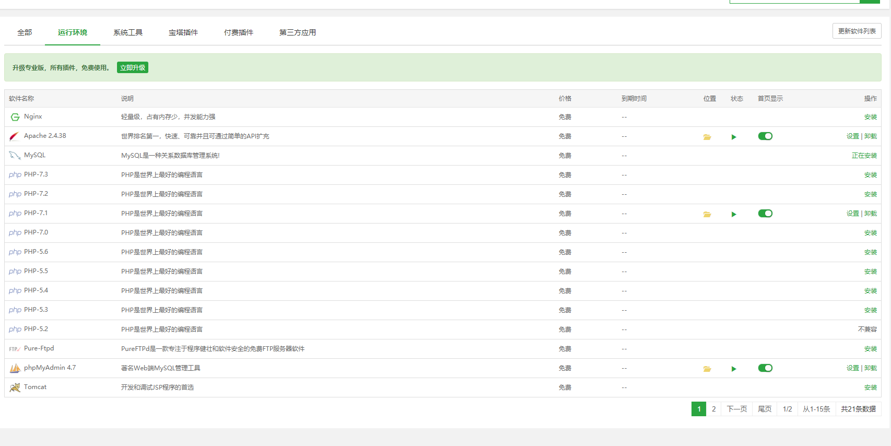Open phpMyAdmin 设置 link
The image size is (891, 446).
pos(852,368)
